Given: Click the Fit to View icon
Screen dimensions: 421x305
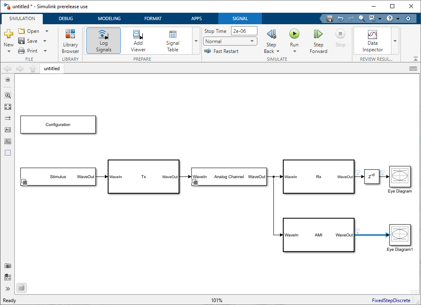Looking at the screenshot, I should (8, 107).
